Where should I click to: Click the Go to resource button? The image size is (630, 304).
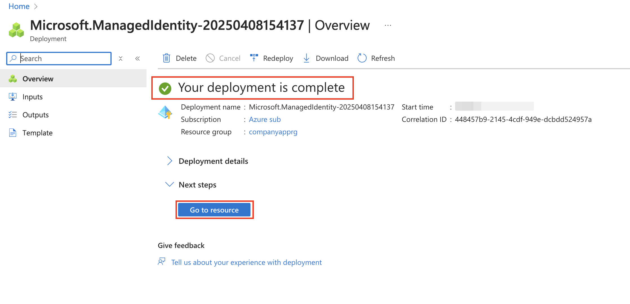(214, 210)
